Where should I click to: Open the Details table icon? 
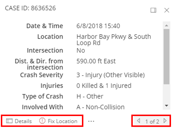[x=9, y=121]
